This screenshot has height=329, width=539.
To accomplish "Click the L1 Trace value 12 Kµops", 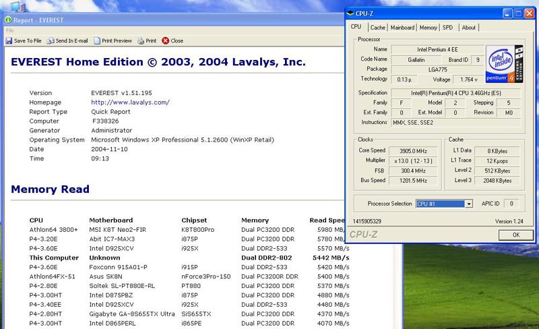I will (497, 160).
